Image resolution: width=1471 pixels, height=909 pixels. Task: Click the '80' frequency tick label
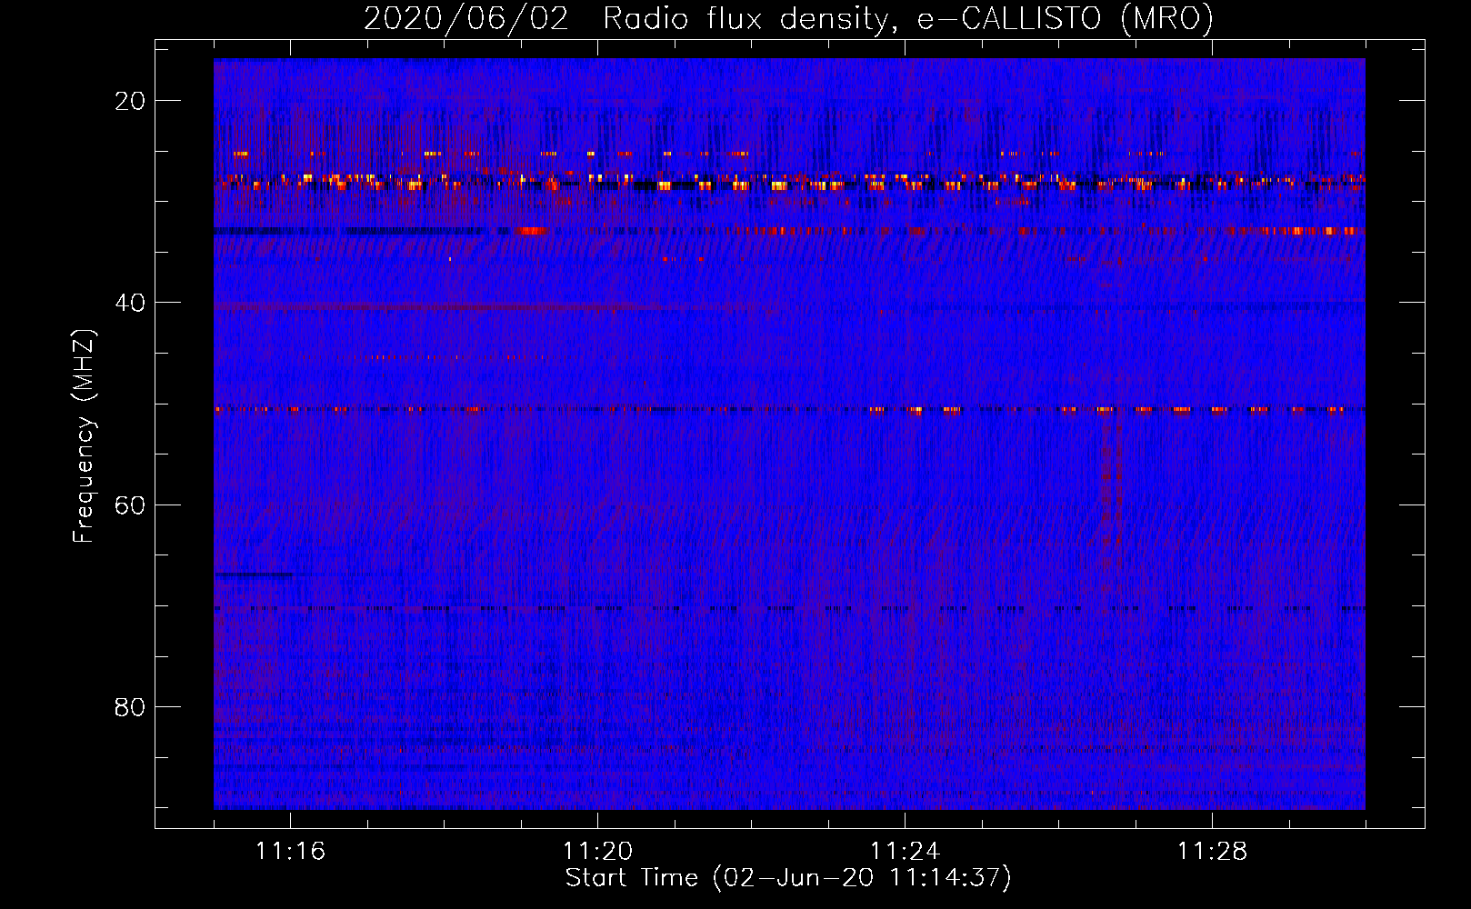130,706
